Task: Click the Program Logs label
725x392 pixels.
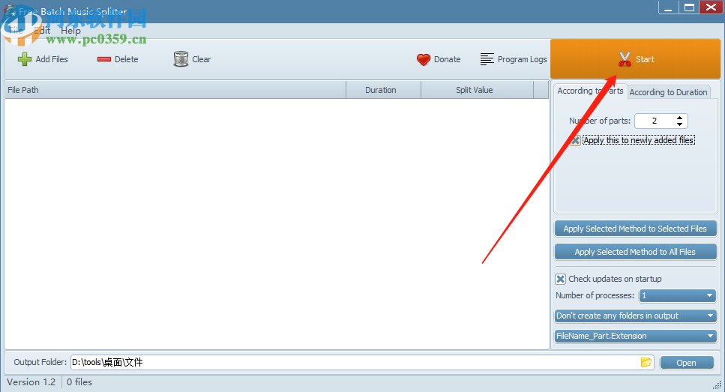Action: tap(522, 59)
